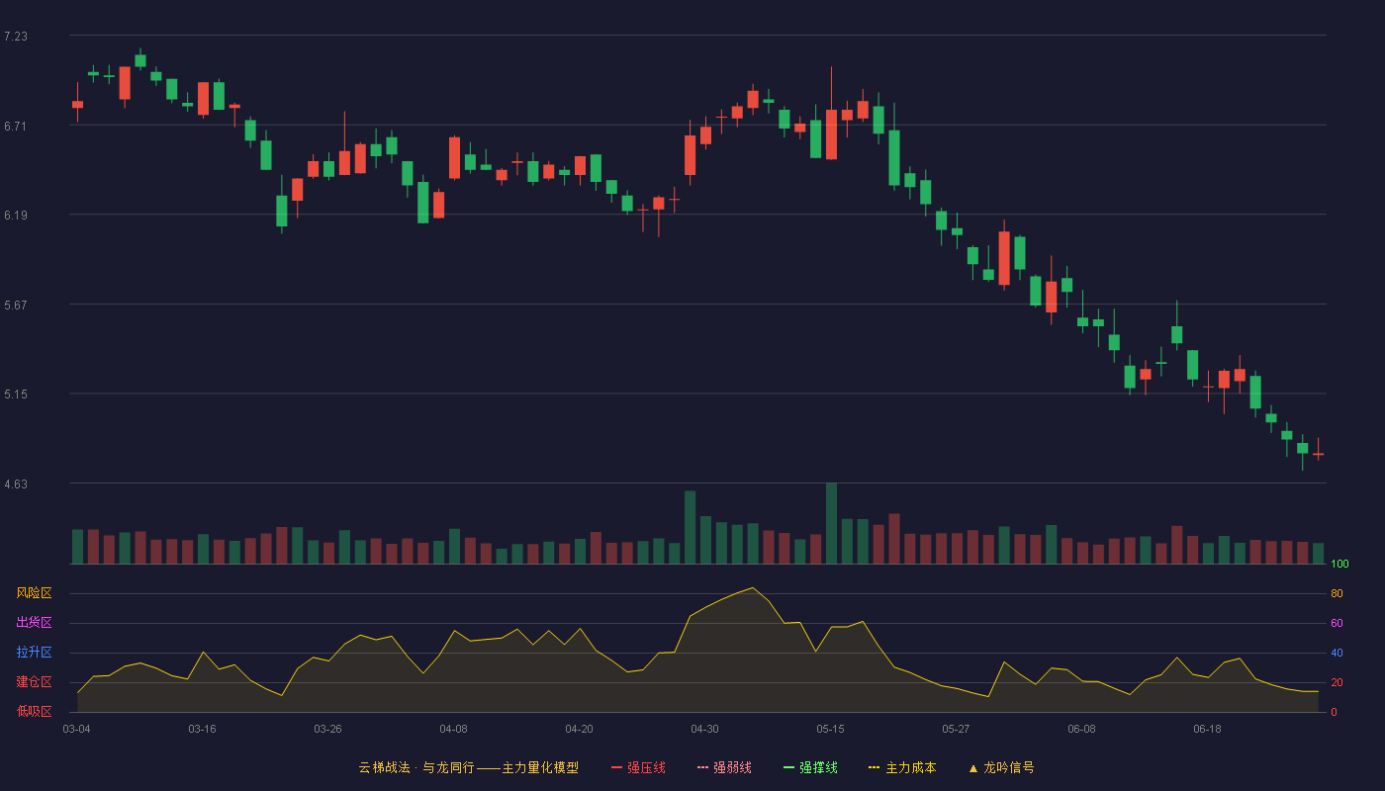Viewport: 1385px width, 791px height.
Task: Toggle the 主力成本 legend entry
Action: tap(902, 767)
